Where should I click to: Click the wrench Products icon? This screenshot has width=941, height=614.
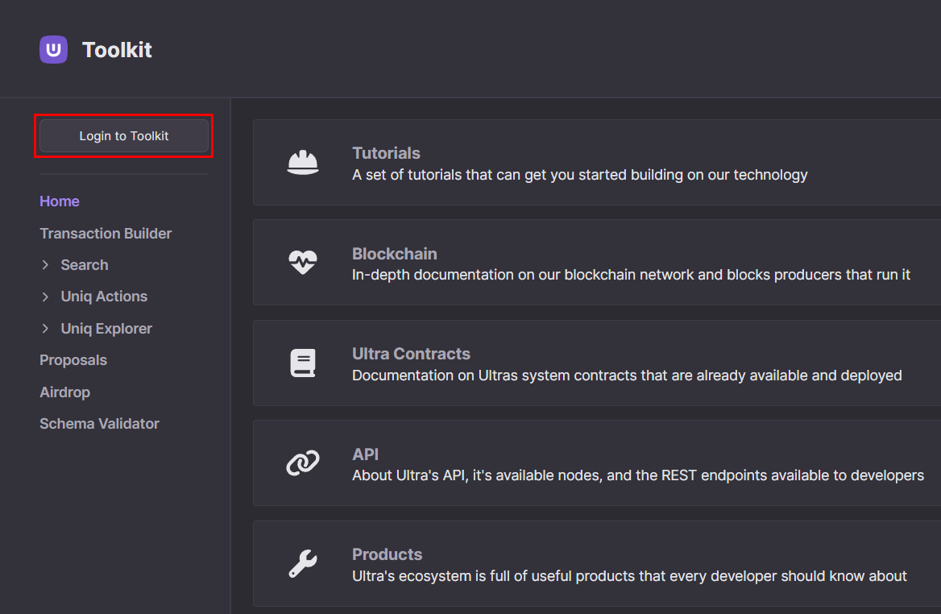click(302, 563)
